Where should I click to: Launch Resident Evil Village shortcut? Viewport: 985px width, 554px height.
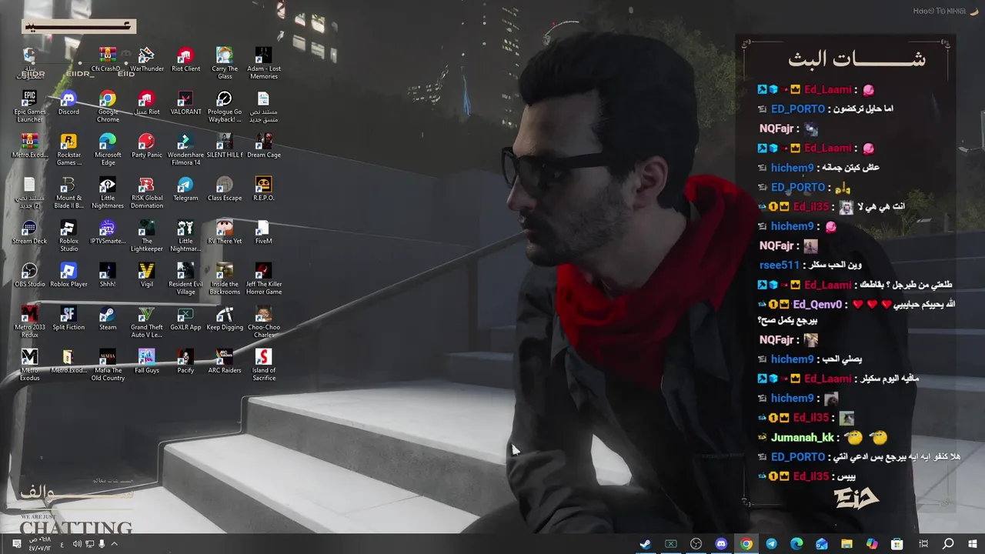pyautogui.click(x=185, y=279)
